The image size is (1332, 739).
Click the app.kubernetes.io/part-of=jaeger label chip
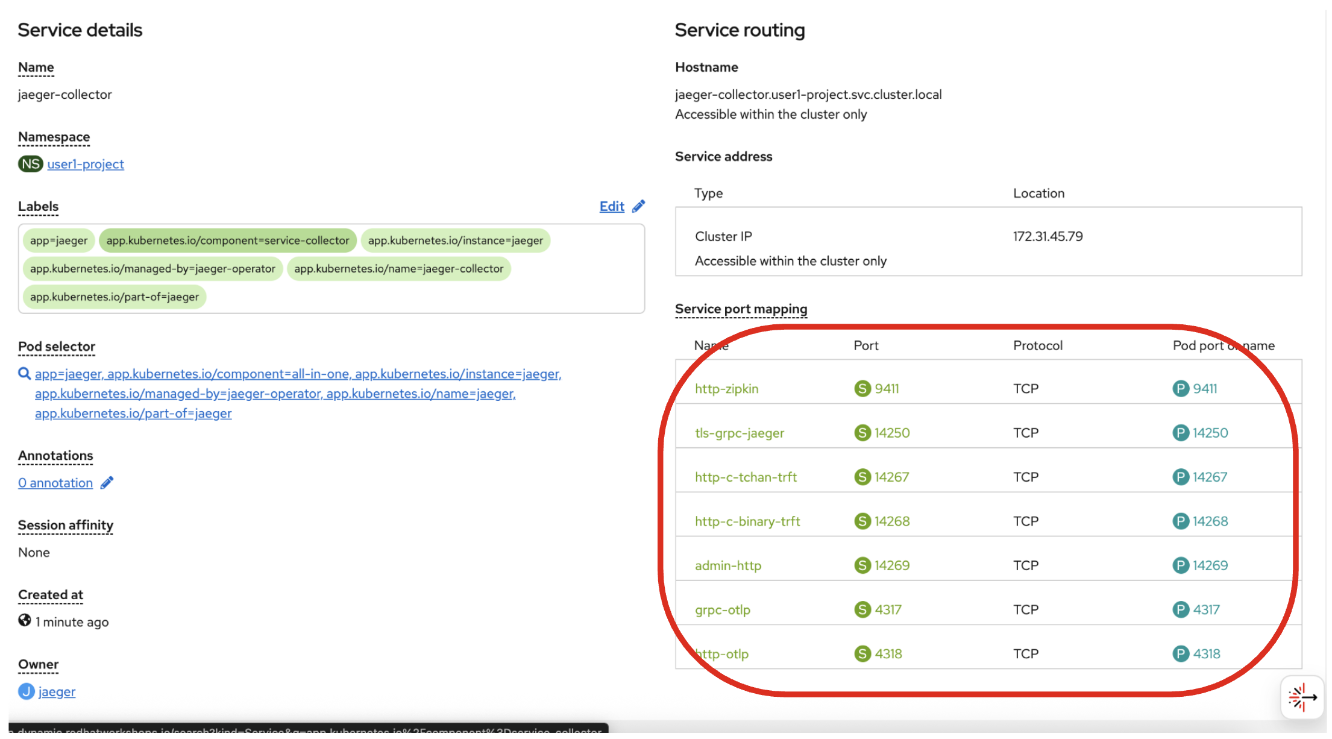tap(114, 297)
